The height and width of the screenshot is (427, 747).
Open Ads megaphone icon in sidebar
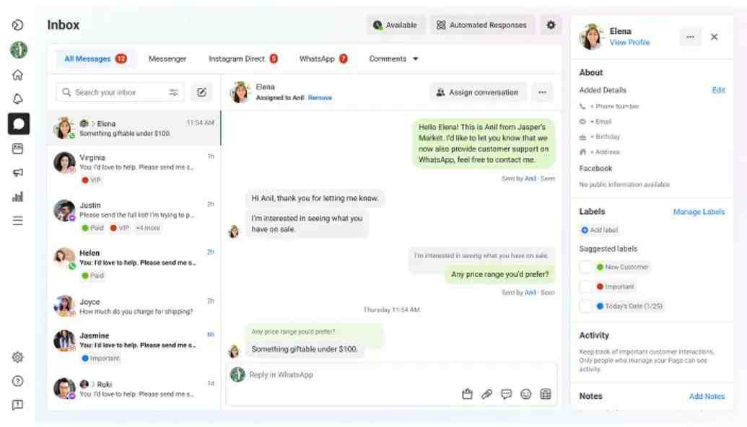click(17, 172)
